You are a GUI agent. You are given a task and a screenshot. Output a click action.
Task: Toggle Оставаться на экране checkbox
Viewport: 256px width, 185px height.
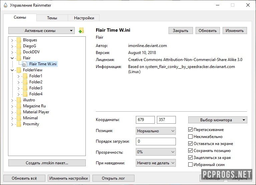[190, 144]
